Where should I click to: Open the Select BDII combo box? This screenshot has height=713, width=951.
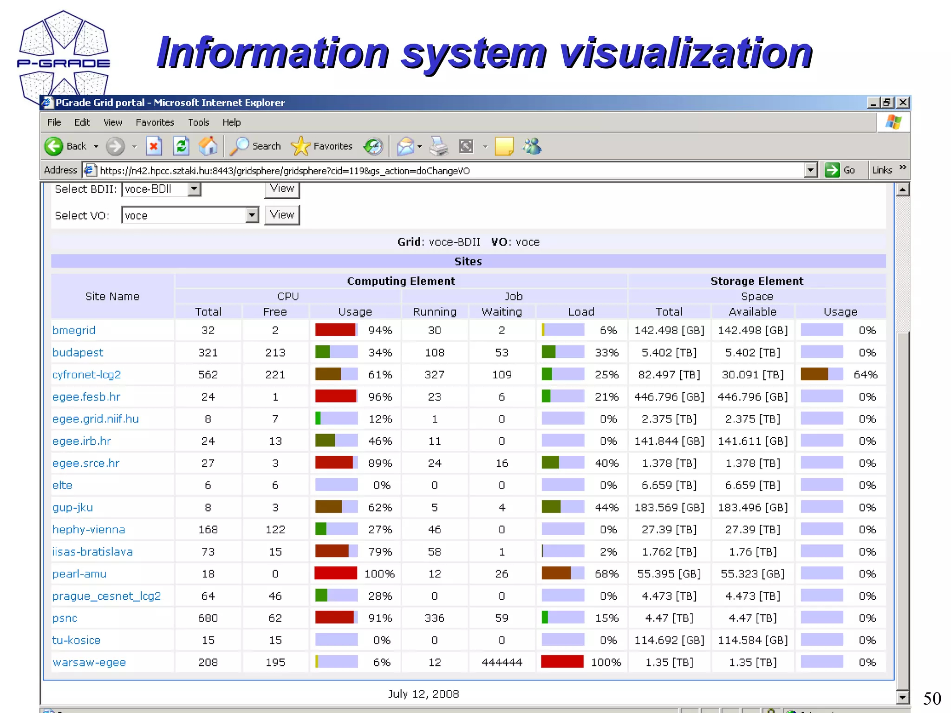point(161,189)
